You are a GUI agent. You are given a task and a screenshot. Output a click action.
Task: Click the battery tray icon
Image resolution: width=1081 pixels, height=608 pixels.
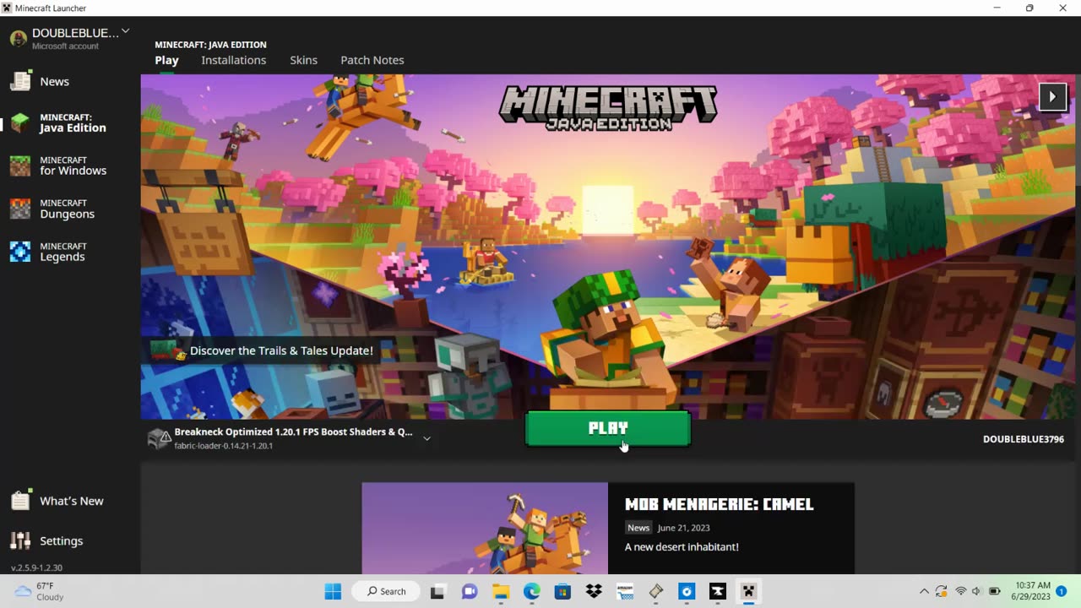point(994,591)
